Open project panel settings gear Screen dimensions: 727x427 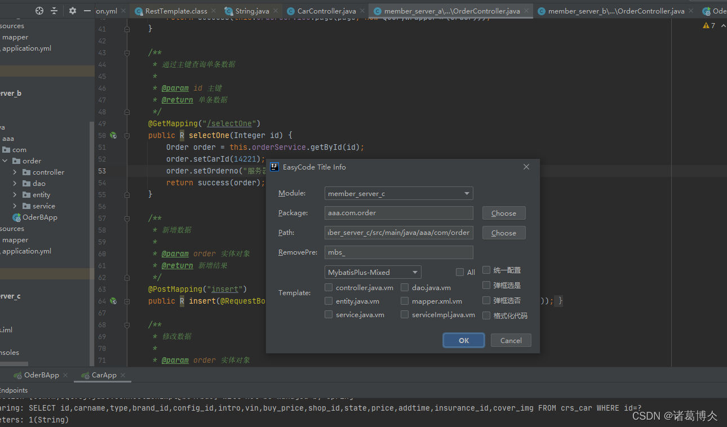point(73,11)
